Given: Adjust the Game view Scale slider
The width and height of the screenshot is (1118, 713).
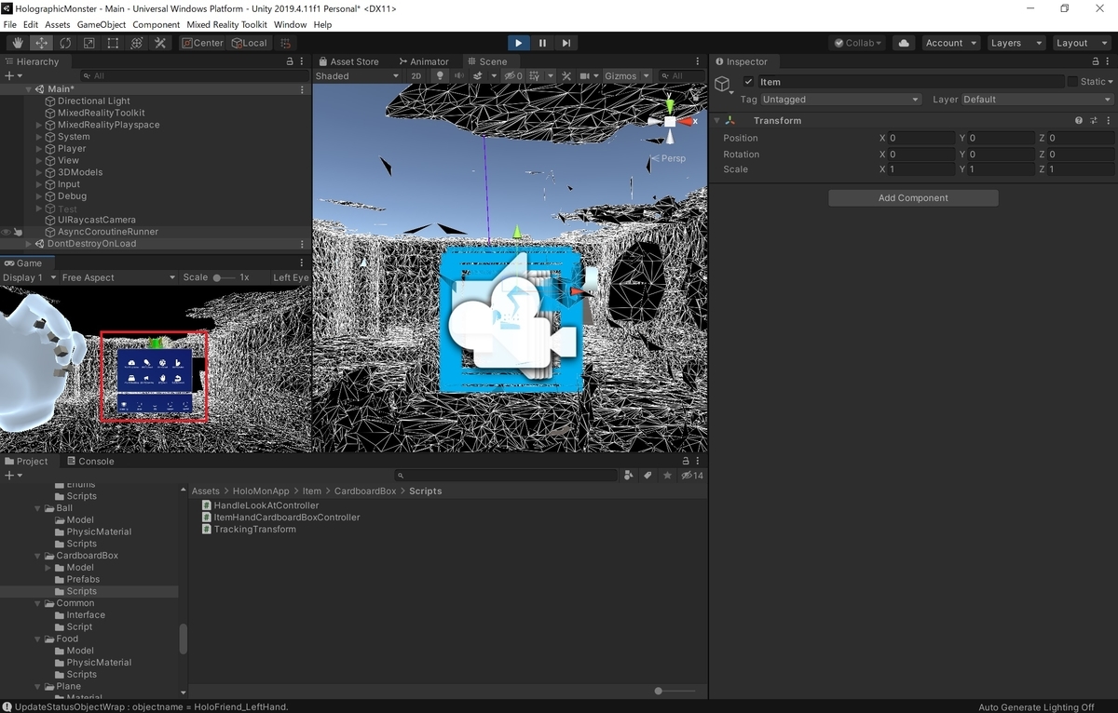Looking at the screenshot, I should pyautogui.click(x=224, y=277).
